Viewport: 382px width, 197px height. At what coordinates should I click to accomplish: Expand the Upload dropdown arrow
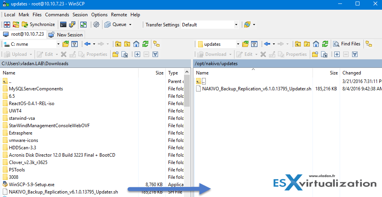(x=31, y=54)
